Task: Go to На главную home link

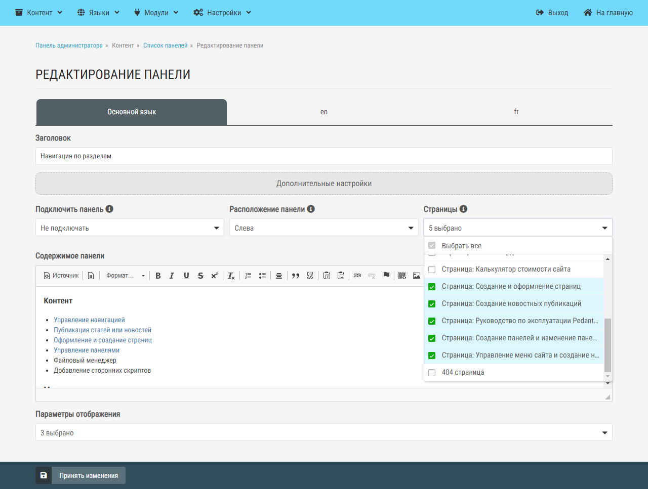Action: [x=609, y=13]
